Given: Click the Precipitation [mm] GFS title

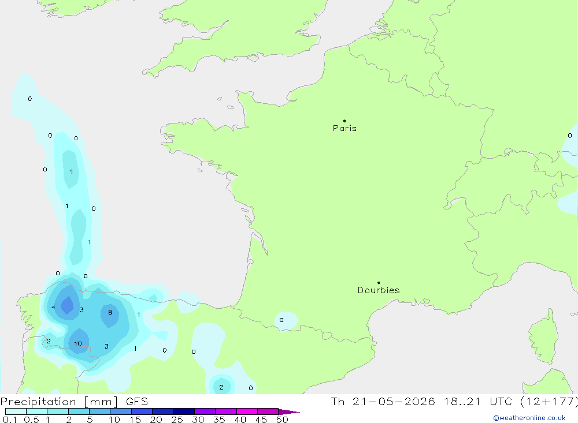Looking at the screenshot, I should pos(74,401).
